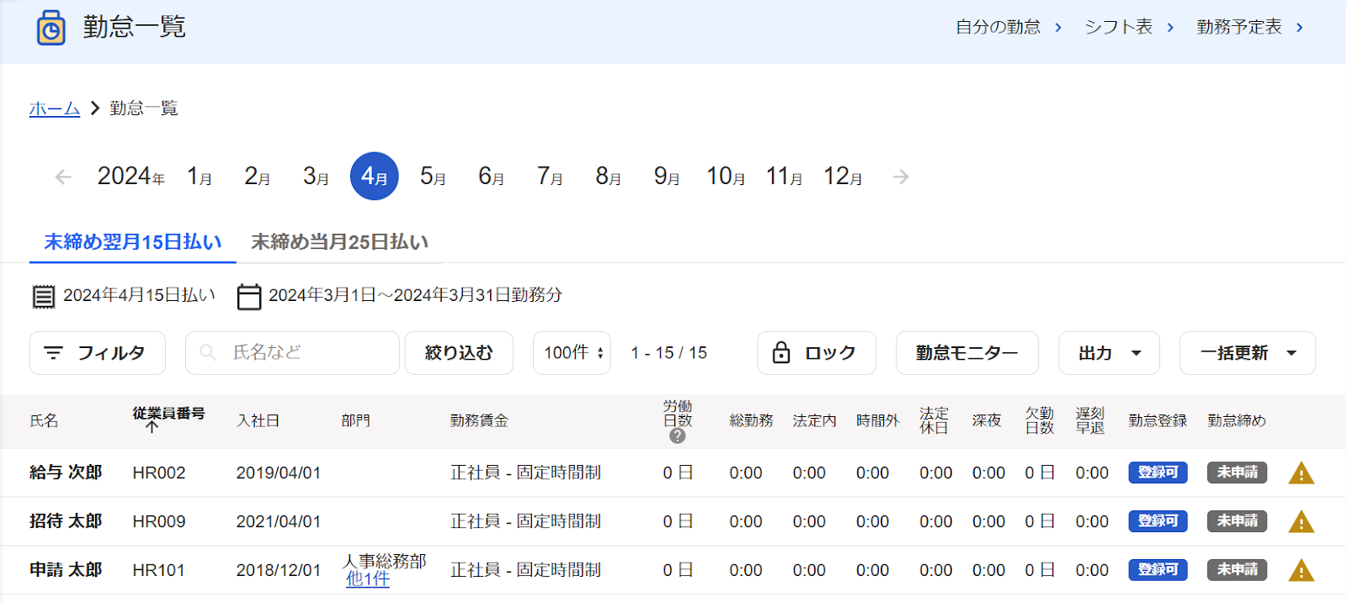1347x602 pixels.
Task: Select month 8月
Action: point(609,177)
